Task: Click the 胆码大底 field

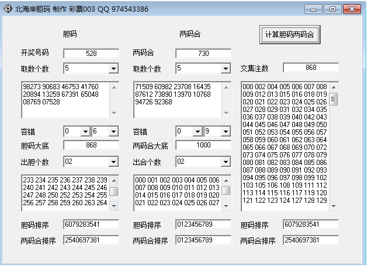Action: (91, 145)
